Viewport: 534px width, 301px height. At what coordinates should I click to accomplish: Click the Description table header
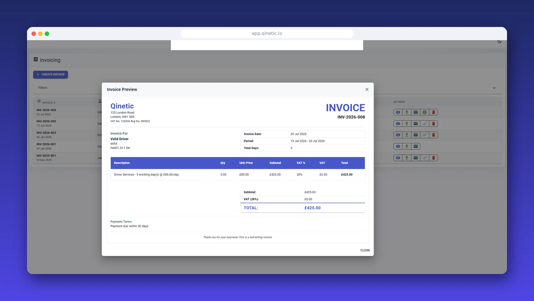click(x=122, y=163)
